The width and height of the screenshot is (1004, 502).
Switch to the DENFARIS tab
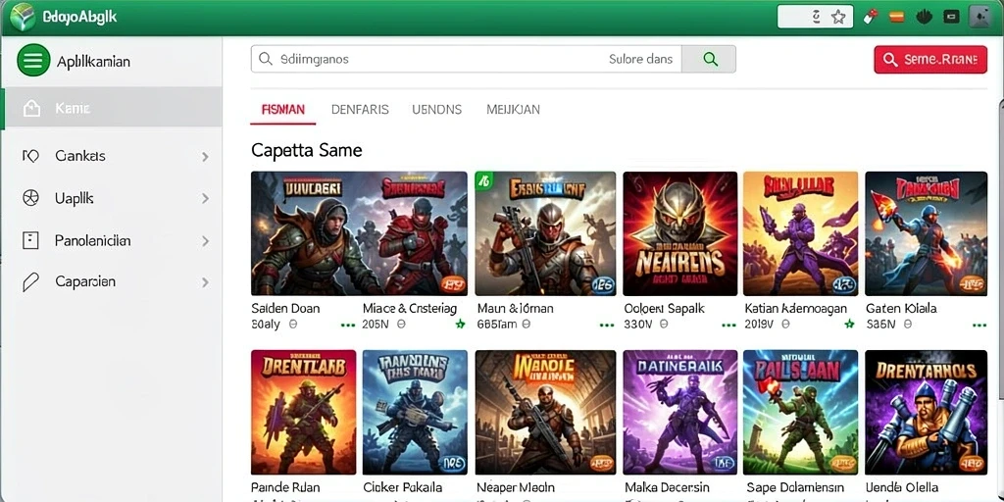coord(360,110)
